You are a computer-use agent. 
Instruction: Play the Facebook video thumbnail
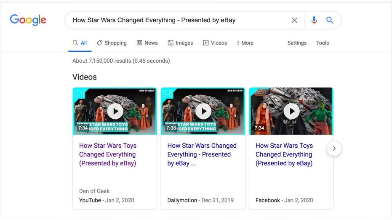291,111
